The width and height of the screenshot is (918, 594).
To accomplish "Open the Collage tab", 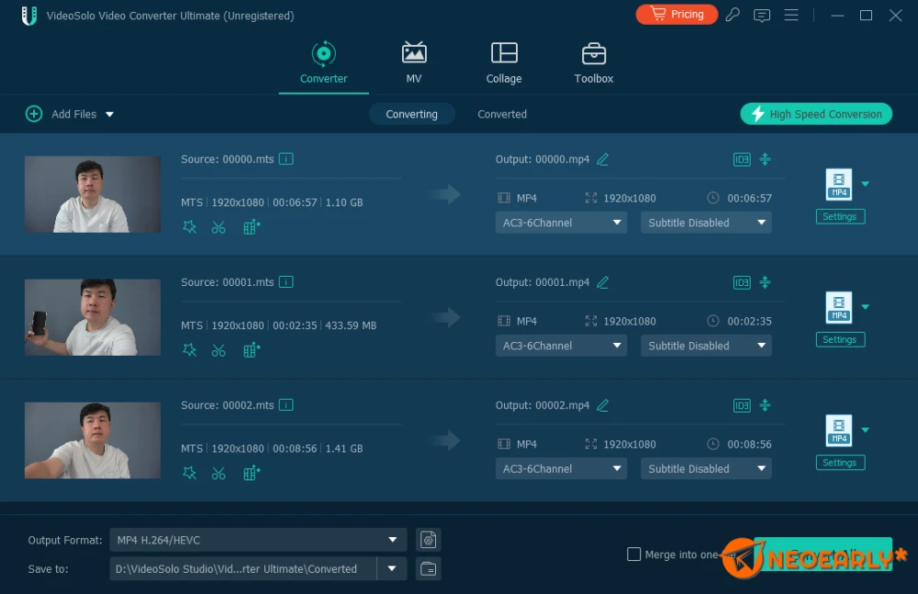I will [x=503, y=63].
